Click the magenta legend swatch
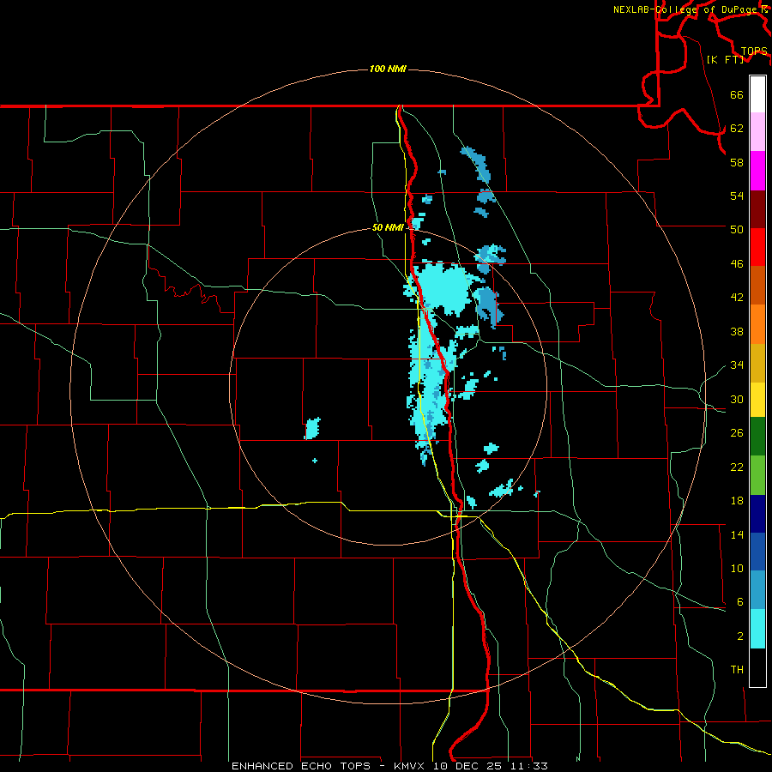This screenshot has width=772, height=772. pyautogui.click(x=757, y=171)
